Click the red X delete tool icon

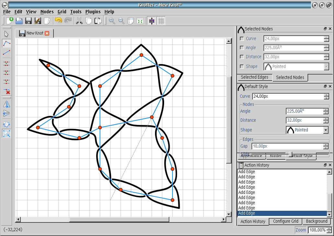point(6,91)
